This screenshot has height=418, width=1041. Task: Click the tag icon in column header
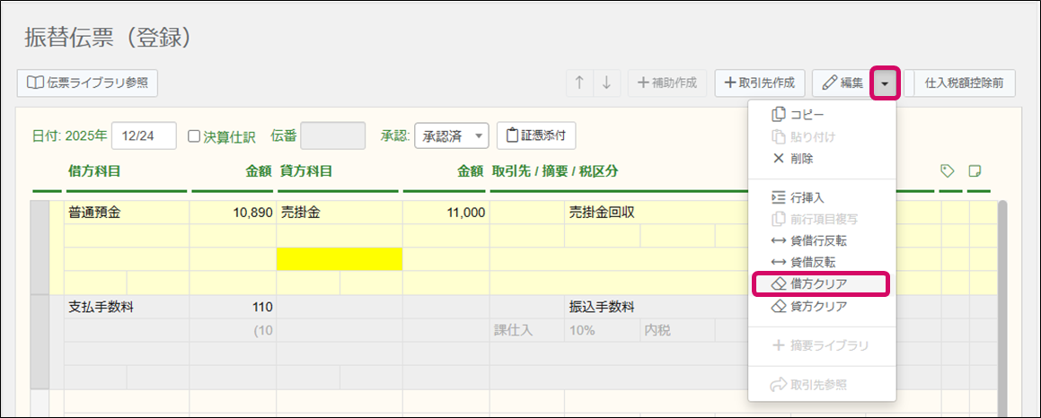[946, 171]
